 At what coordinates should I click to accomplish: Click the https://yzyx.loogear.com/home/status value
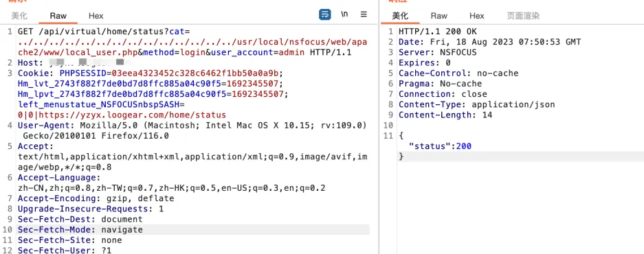[132, 115]
